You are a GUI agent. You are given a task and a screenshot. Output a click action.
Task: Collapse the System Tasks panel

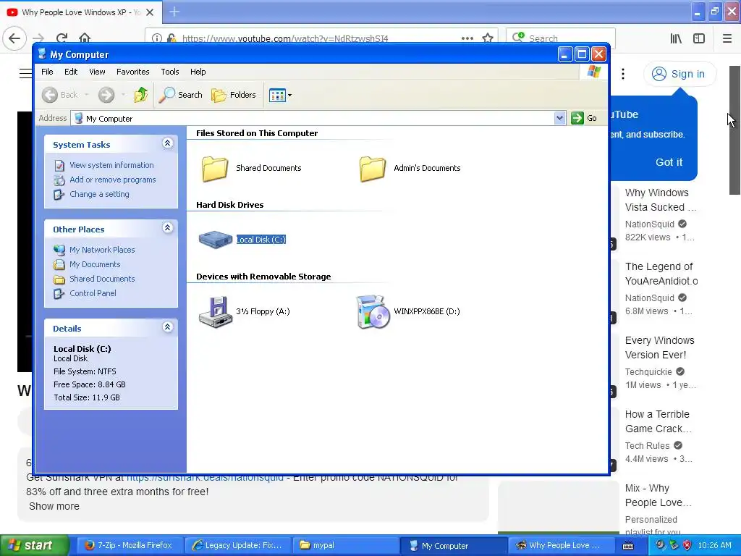pos(167,143)
